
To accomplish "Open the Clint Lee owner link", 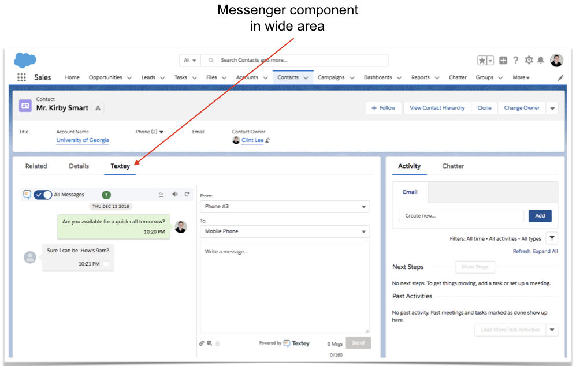I will coord(252,140).
